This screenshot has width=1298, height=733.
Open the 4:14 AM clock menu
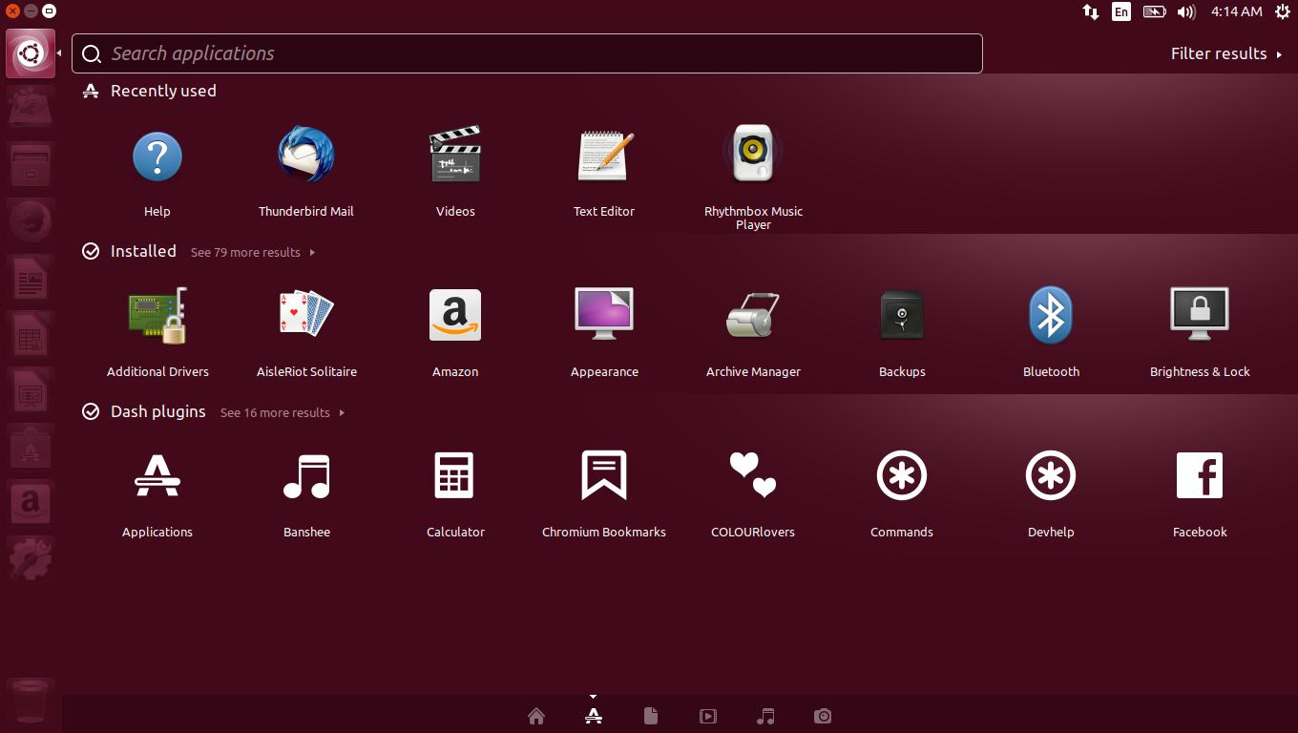point(1236,11)
